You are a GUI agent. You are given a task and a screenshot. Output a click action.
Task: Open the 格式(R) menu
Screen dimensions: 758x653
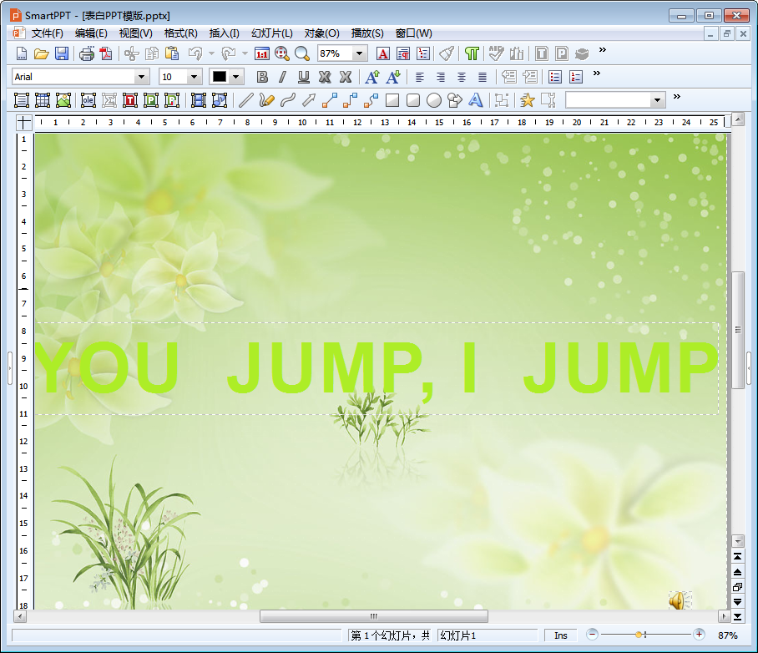(x=180, y=33)
